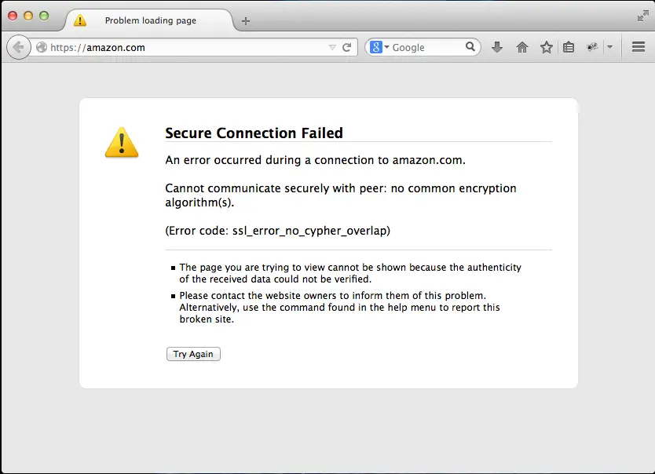Click the Back navigation button
Image resolution: width=655 pixels, height=474 pixels.
(18, 47)
